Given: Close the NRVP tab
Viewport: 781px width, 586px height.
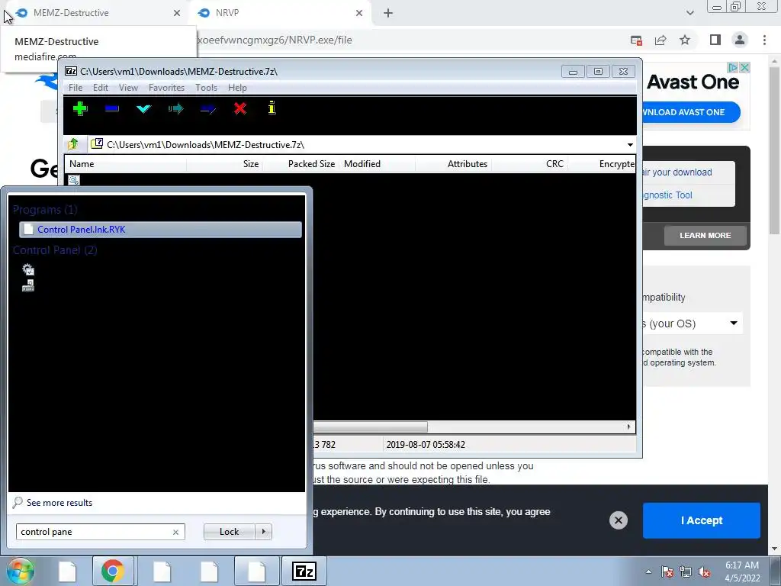Looking at the screenshot, I should pos(359,13).
